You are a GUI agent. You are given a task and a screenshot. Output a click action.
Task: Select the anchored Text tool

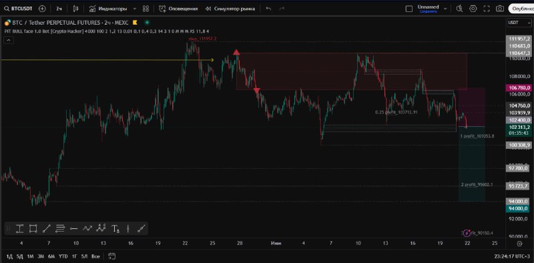[x=115, y=228]
